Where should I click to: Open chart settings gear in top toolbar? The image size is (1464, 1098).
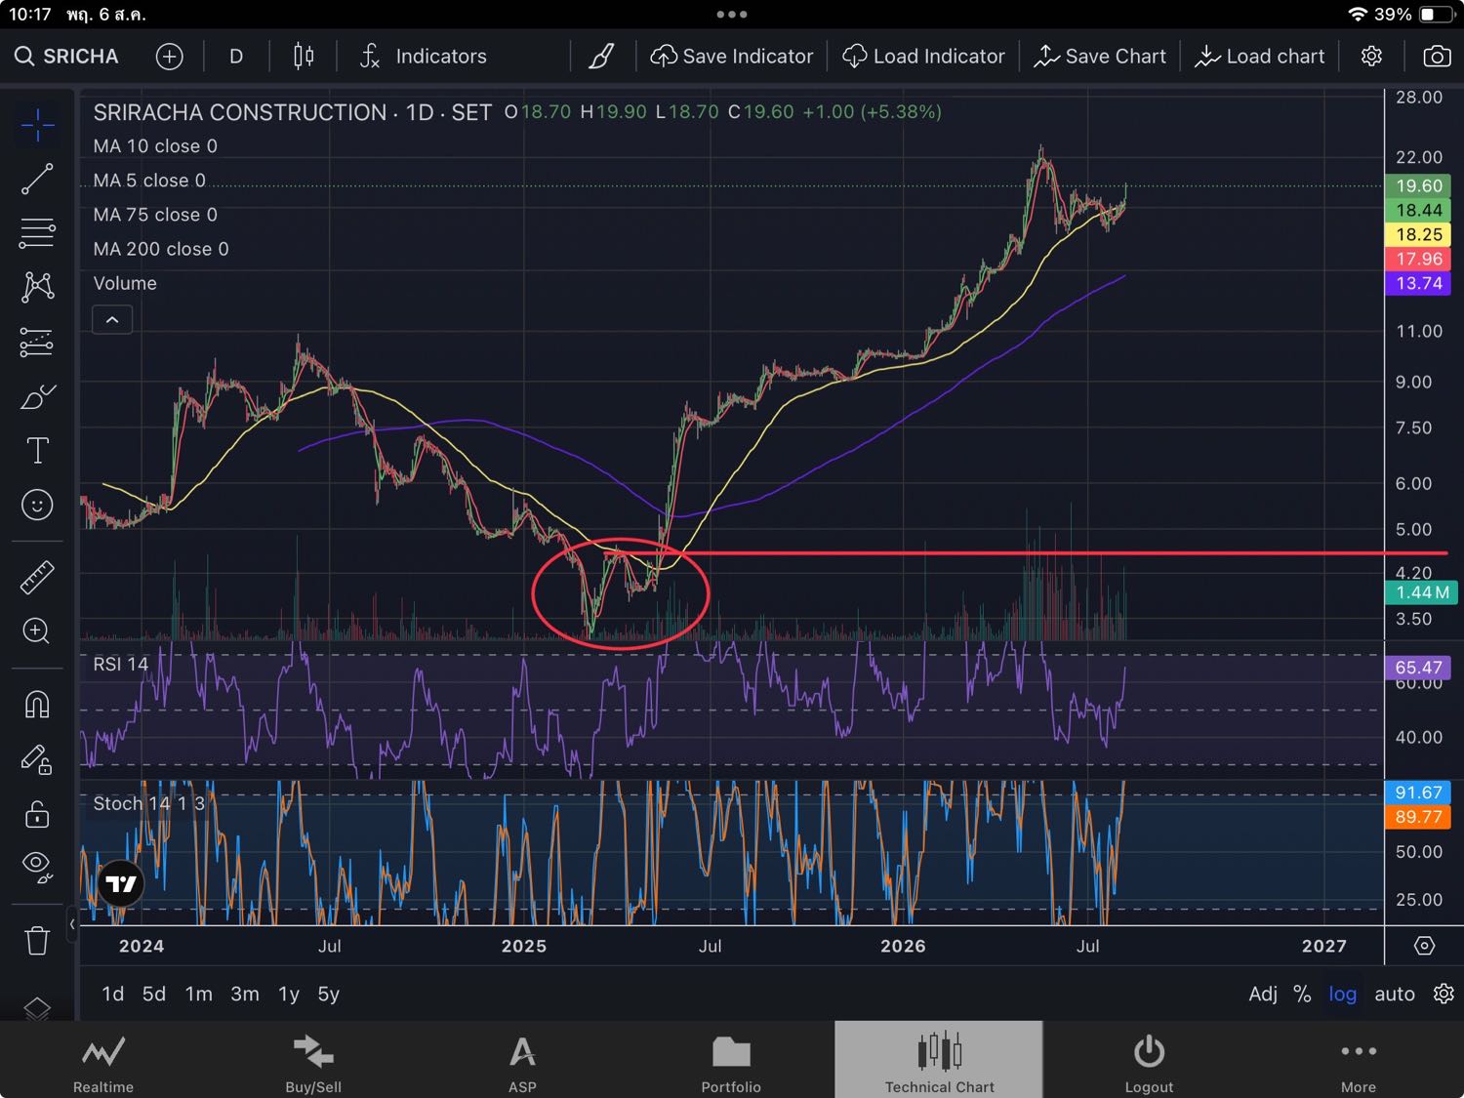click(x=1371, y=57)
